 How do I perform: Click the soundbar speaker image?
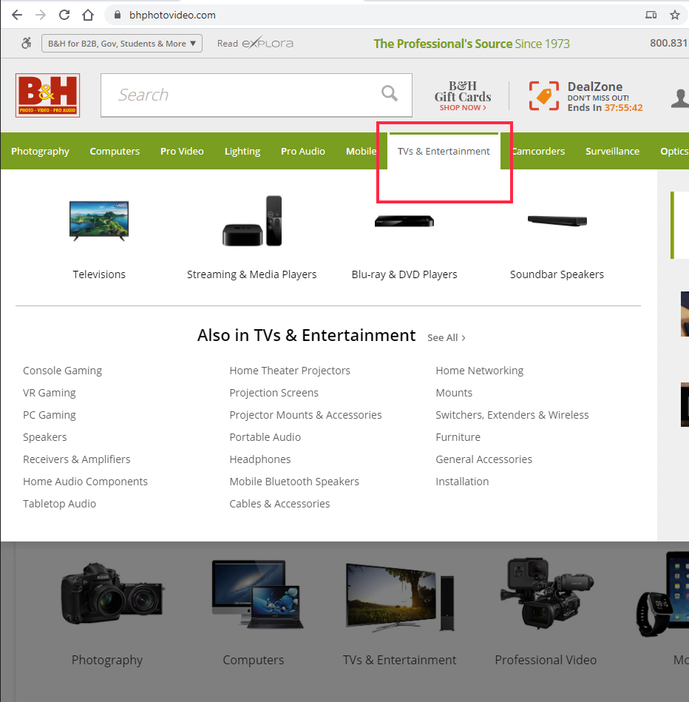pyautogui.click(x=557, y=220)
